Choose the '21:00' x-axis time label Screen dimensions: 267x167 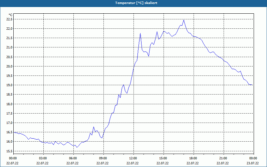pyautogui.click(x=223, y=158)
